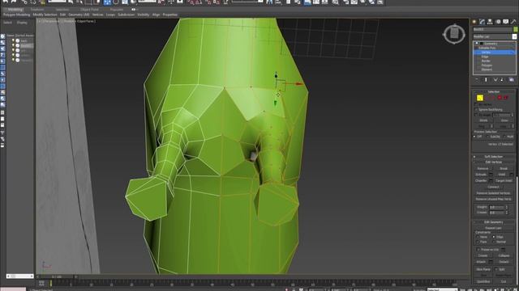Click the Pin Stack icon below modifier stack
519x291 pixels.
(477, 80)
